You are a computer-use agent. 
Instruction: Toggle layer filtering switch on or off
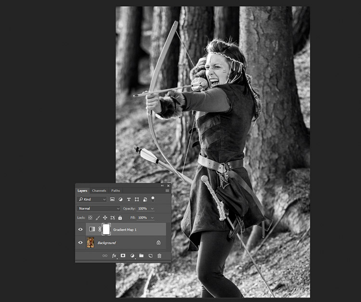[153, 199]
